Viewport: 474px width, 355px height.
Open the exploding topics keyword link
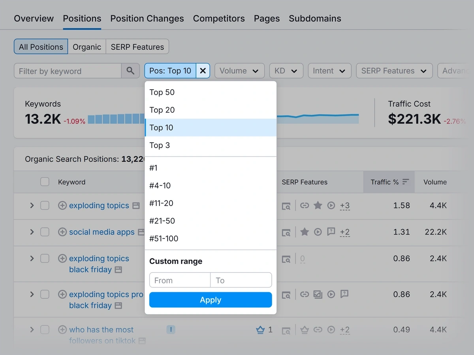click(x=99, y=206)
